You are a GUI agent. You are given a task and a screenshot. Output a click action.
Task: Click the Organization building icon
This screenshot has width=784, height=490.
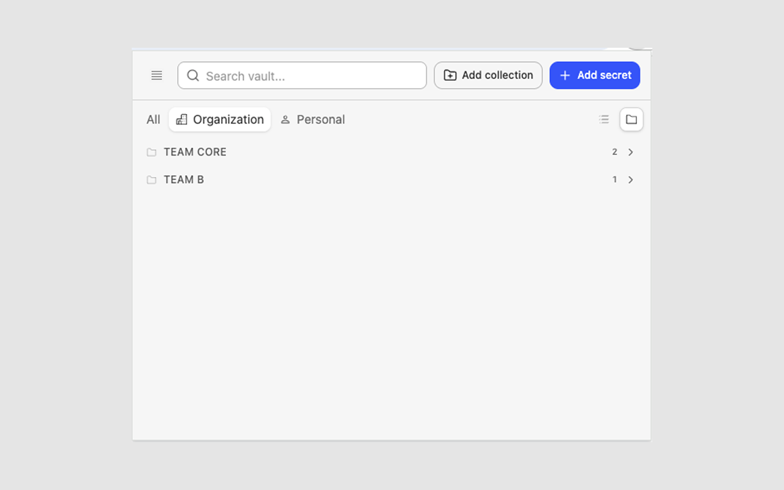tap(181, 119)
